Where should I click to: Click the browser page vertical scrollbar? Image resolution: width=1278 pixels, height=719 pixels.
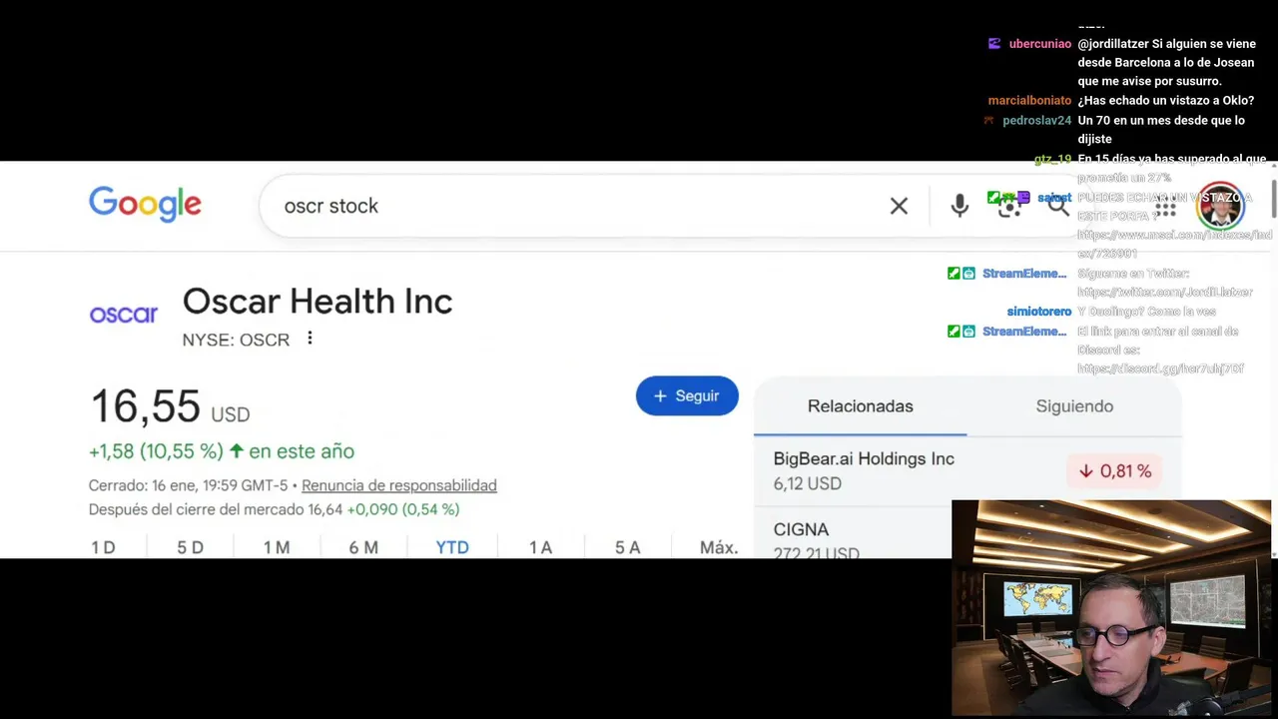(x=1273, y=200)
